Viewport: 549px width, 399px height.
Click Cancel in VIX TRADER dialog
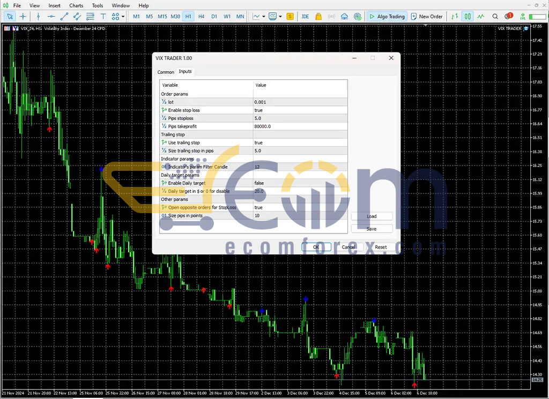coord(348,247)
